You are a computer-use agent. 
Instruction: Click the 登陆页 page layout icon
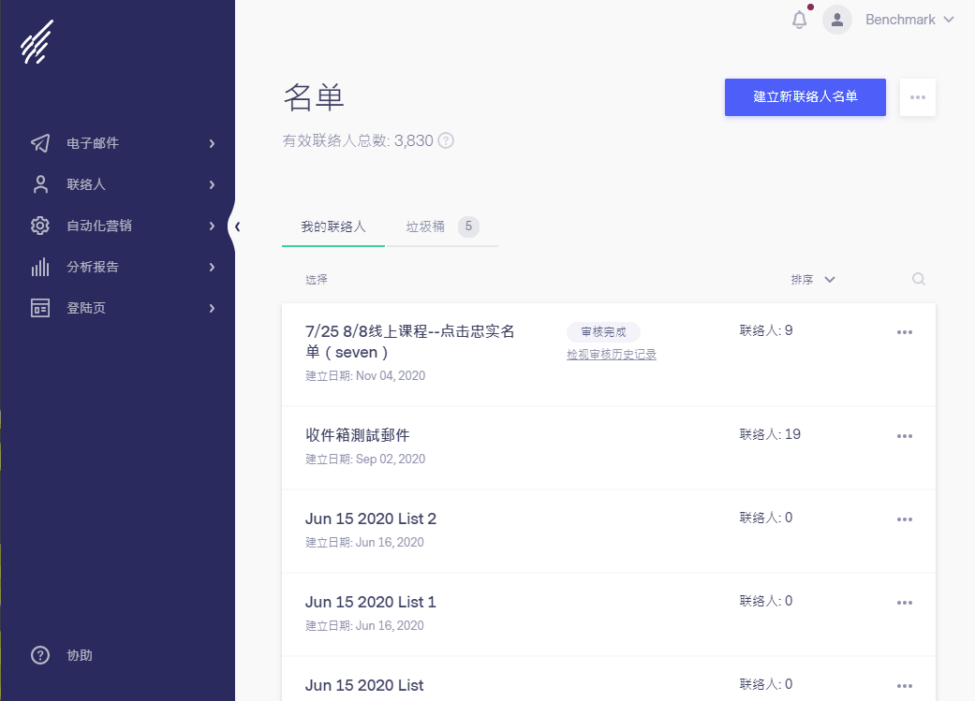click(x=40, y=308)
